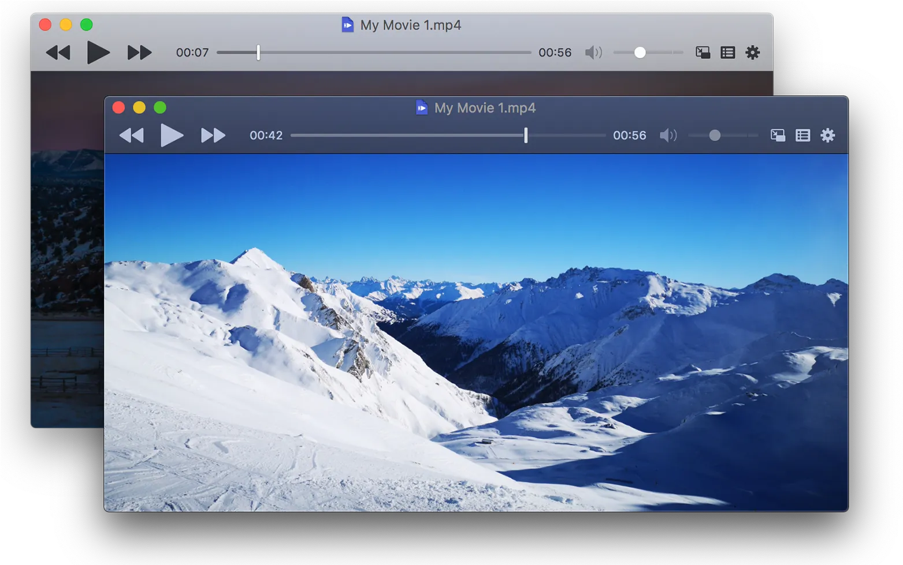The height and width of the screenshot is (565, 903).
Task: Minimize the back player window
Action: pos(66,25)
